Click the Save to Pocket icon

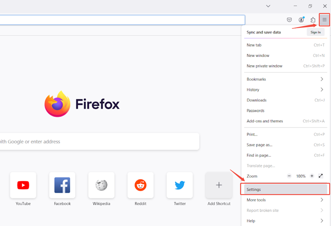pos(289,20)
